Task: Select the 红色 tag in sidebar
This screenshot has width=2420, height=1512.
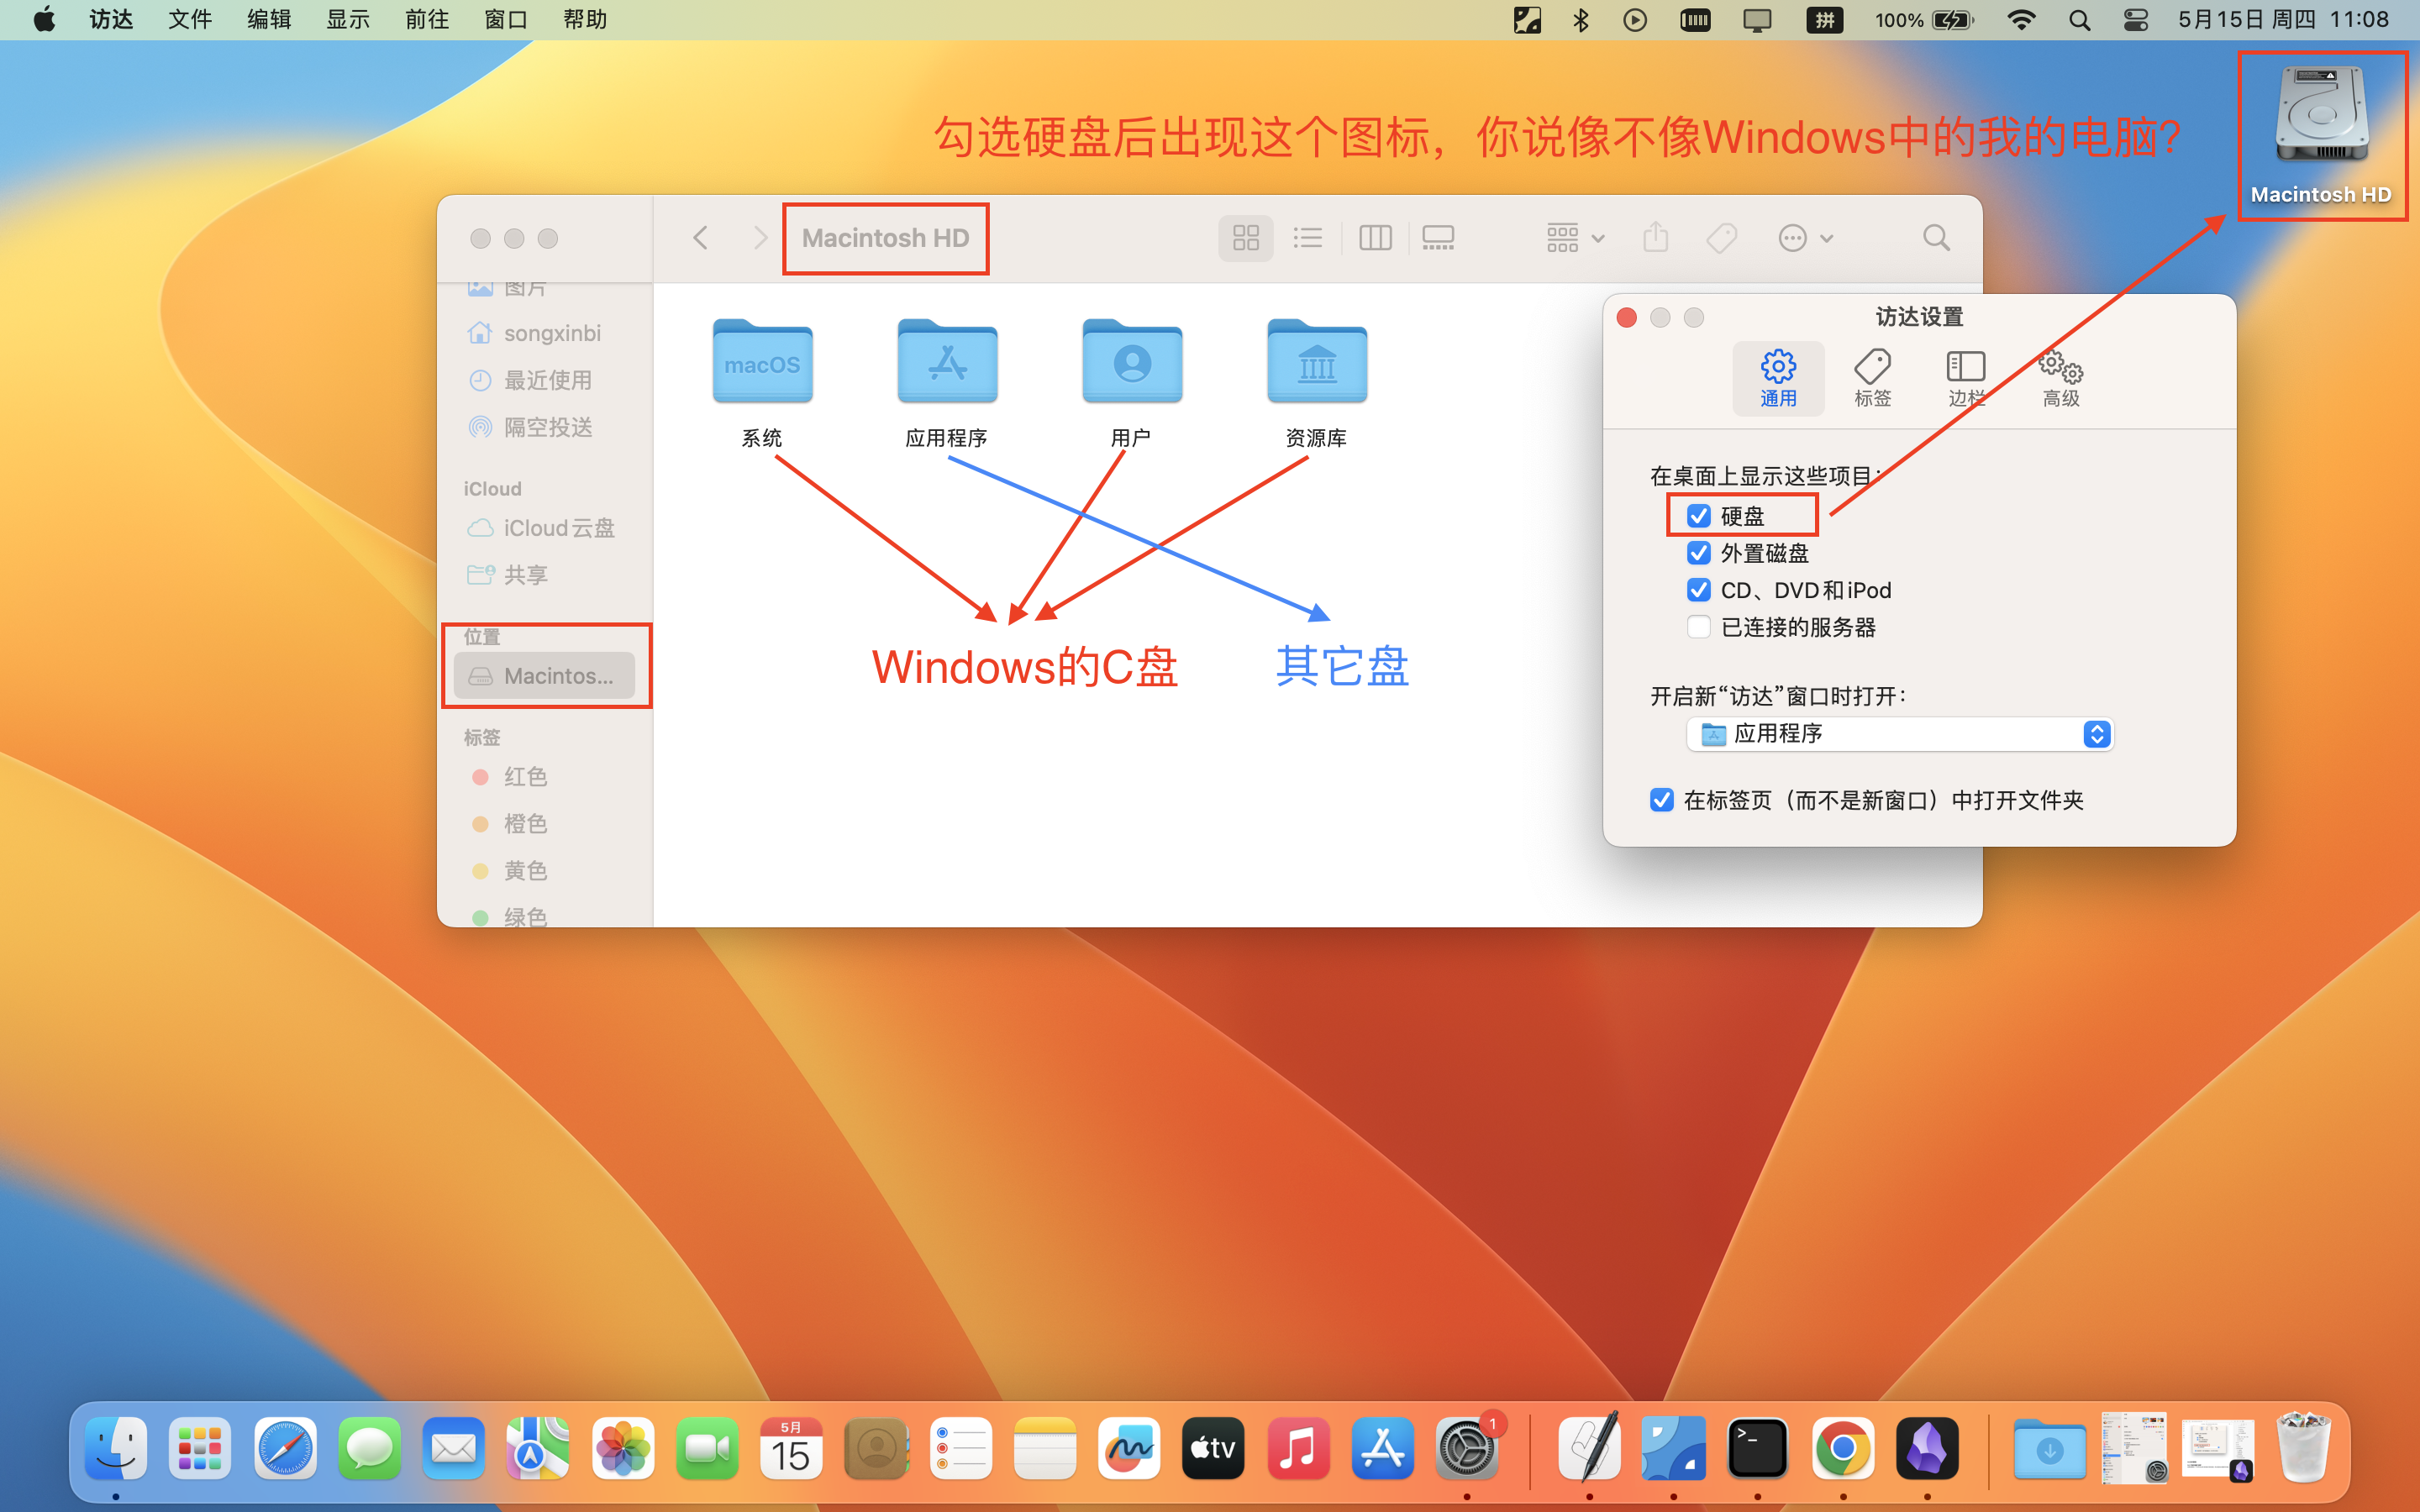Action: [545, 777]
